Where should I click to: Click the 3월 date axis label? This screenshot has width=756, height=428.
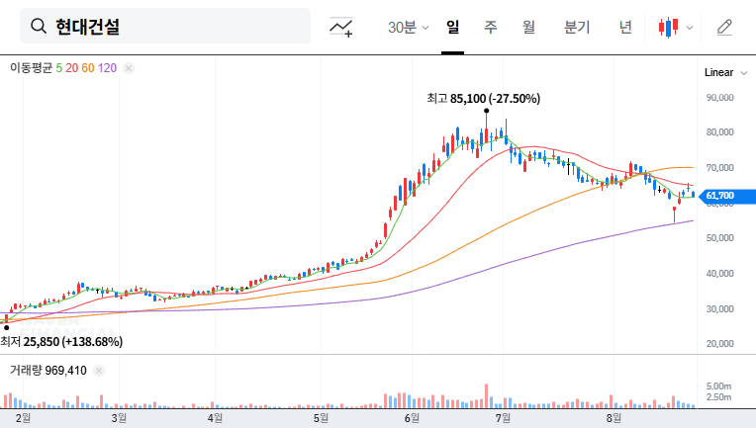(x=119, y=418)
